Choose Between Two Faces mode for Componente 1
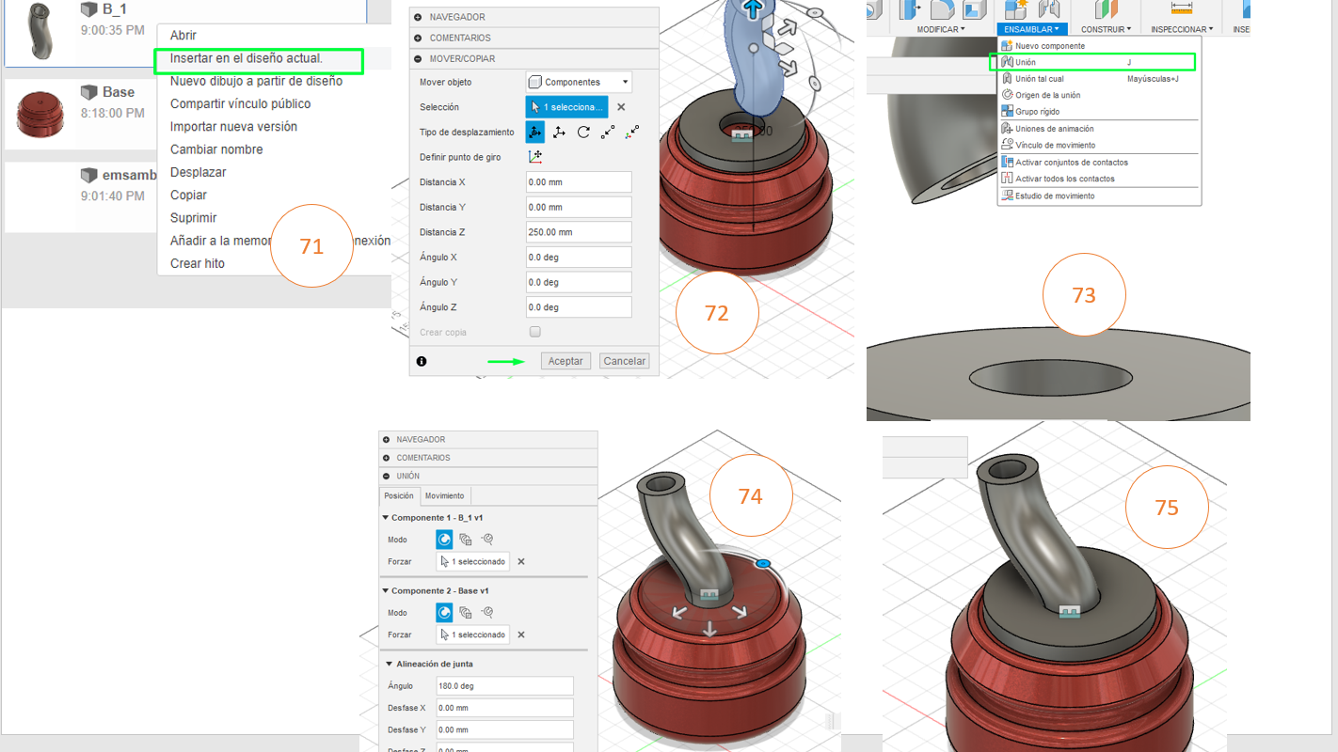Screen dimensions: 1338x752 tap(465, 540)
